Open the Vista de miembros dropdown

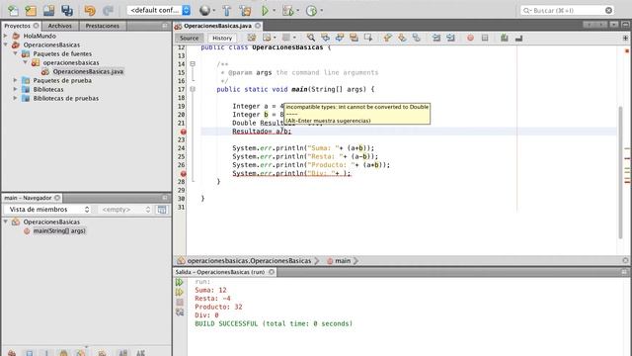(x=48, y=210)
